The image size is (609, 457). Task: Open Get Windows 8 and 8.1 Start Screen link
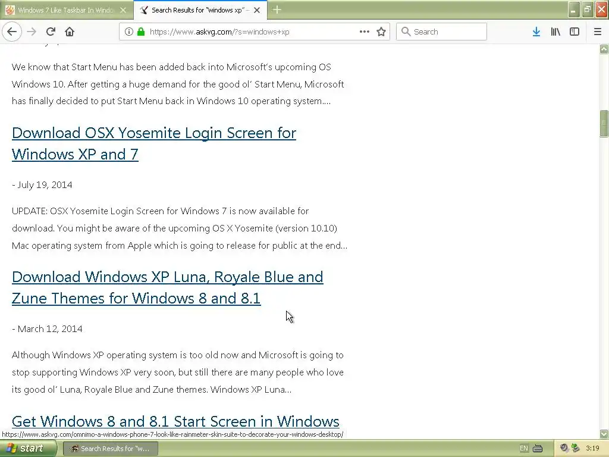pos(175,421)
